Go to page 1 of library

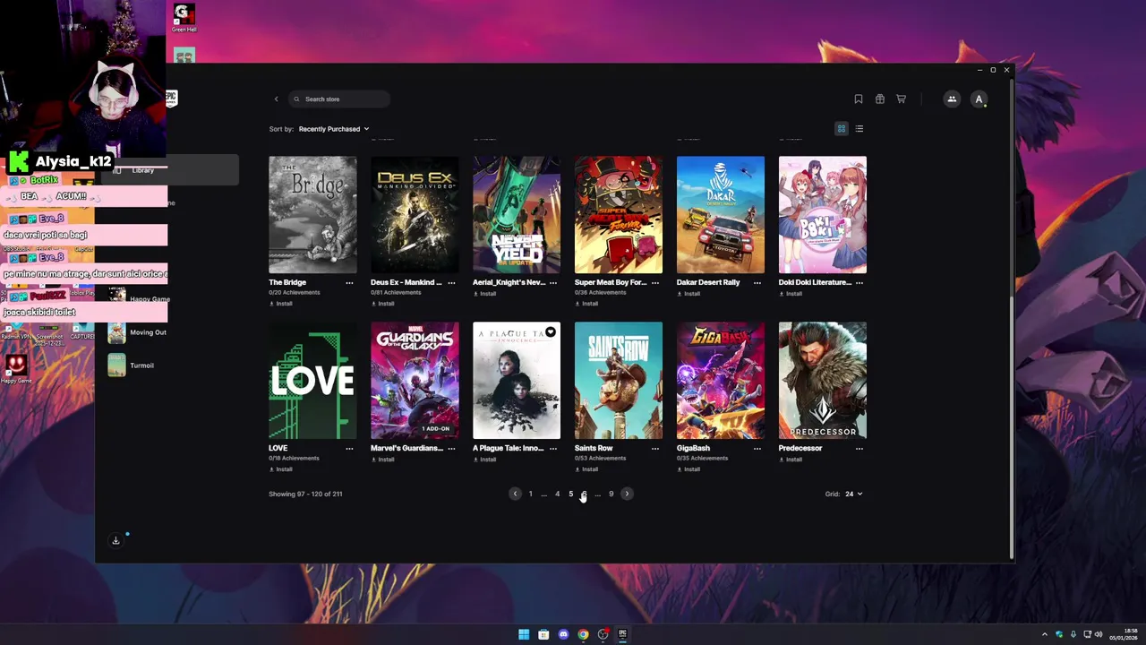click(x=530, y=494)
